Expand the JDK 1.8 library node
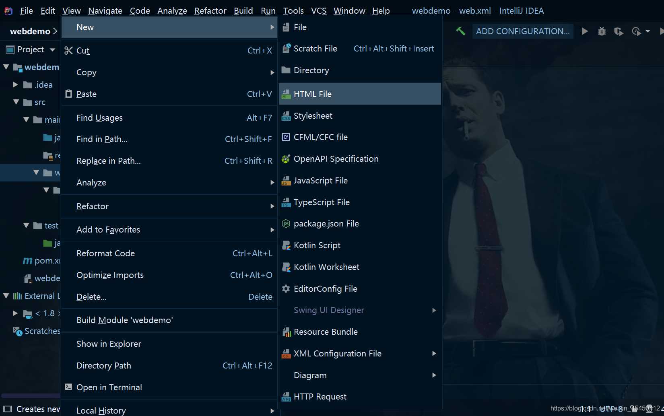The width and height of the screenshot is (664, 416). [x=15, y=313]
